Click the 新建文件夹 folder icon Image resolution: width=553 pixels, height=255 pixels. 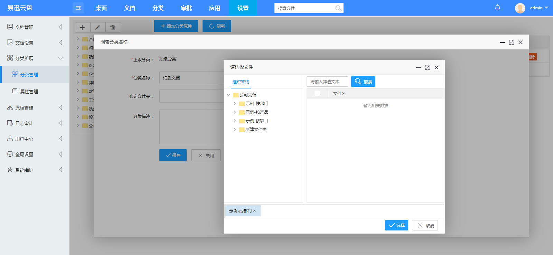point(242,130)
